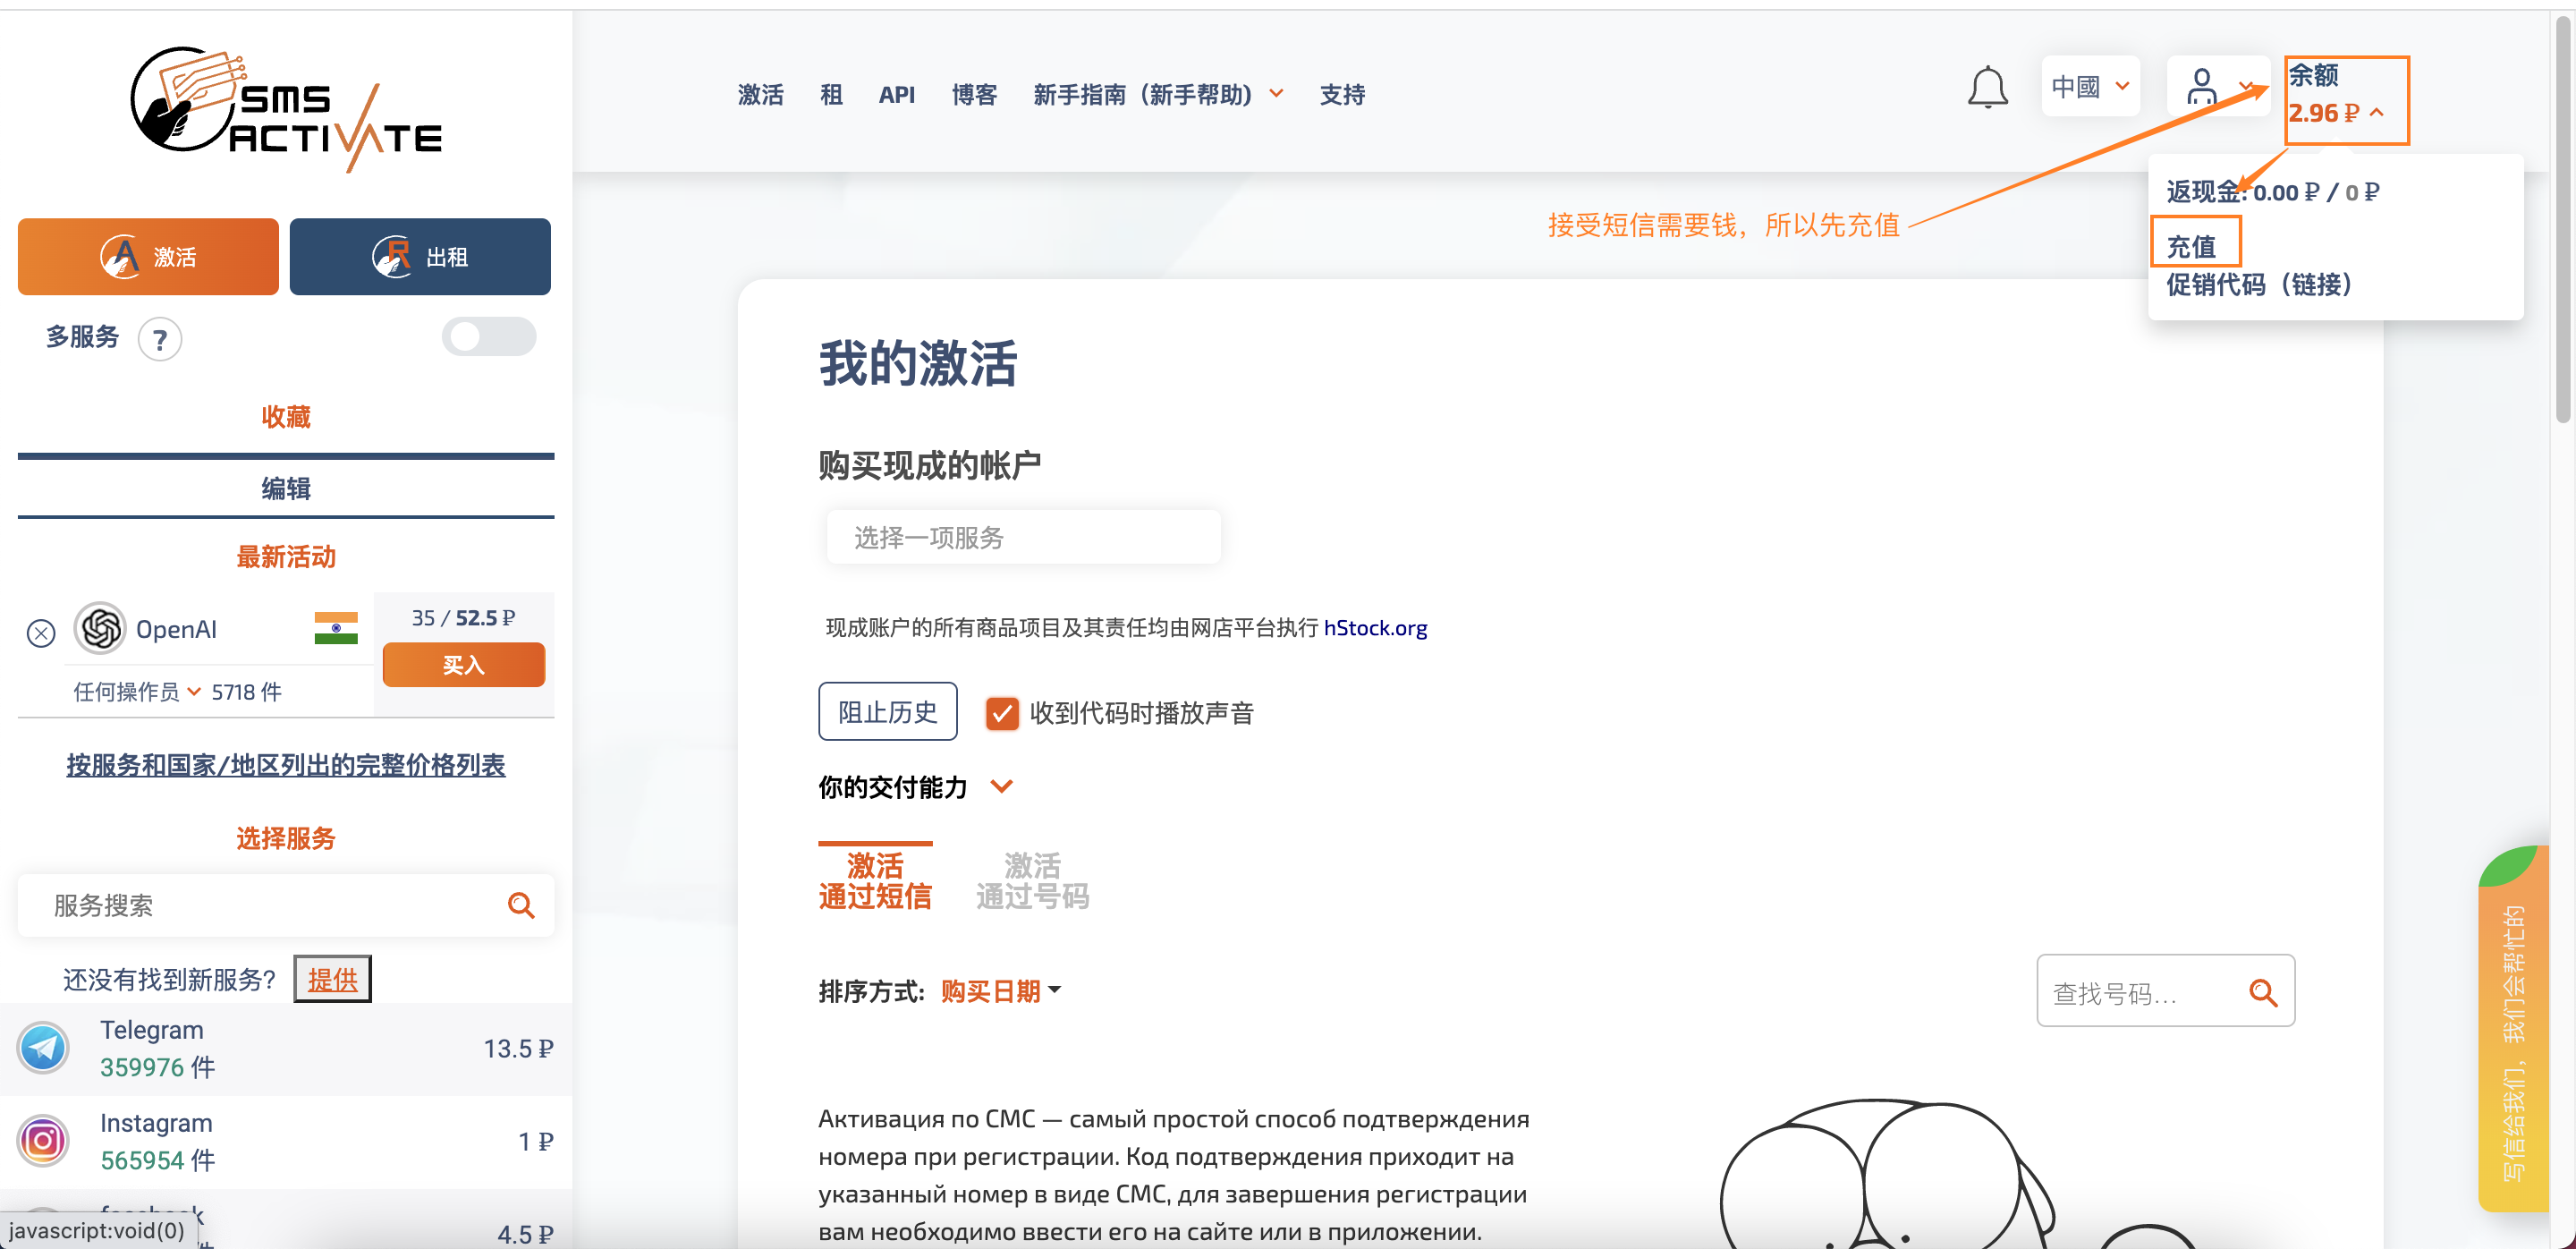Remove OpenAI from recent activity

click(41, 633)
